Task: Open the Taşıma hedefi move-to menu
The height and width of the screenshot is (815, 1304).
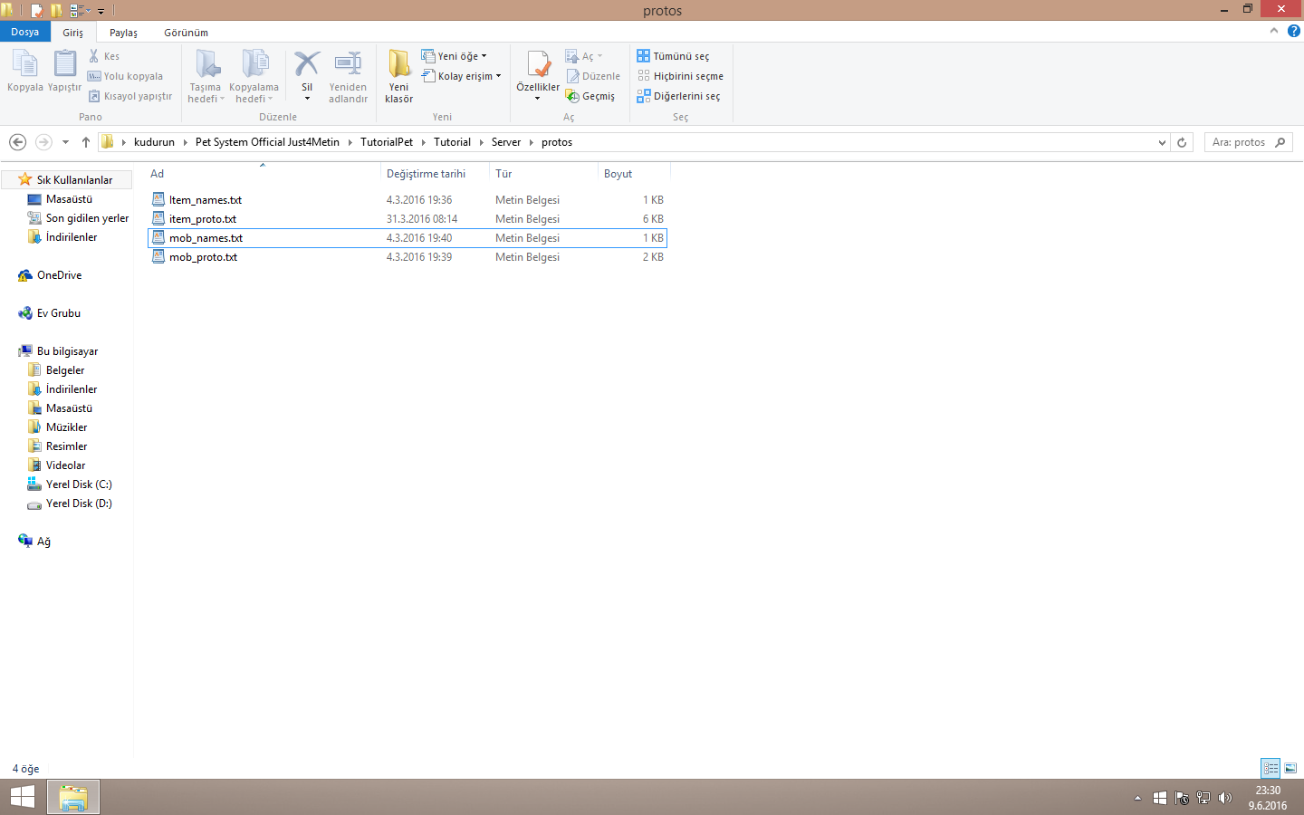Action: tap(206, 77)
